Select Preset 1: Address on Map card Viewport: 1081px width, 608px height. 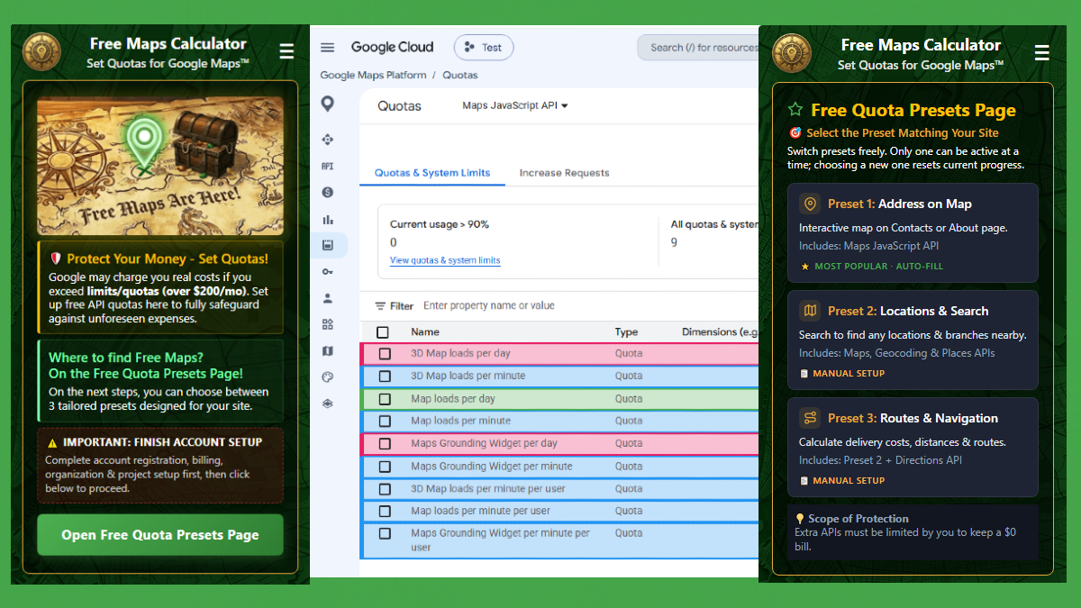[913, 233]
